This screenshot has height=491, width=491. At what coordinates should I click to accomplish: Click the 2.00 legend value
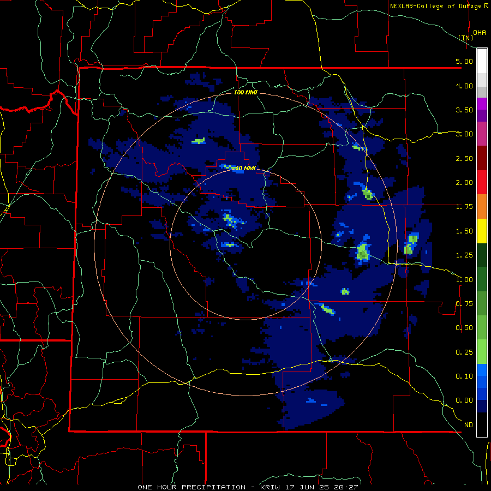pos(464,183)
